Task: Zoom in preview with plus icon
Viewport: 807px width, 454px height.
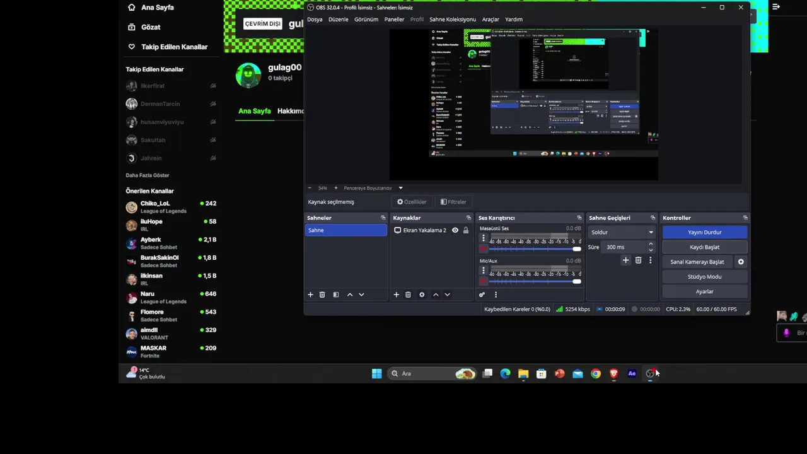Action: click(335, 188)
